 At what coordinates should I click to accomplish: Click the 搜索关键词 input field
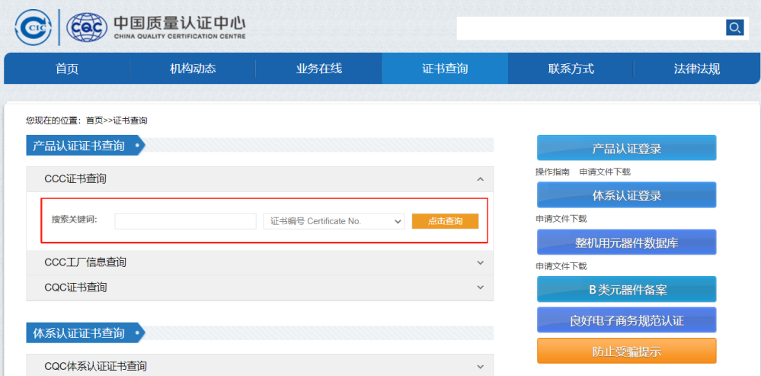click(x=185, y=221)
